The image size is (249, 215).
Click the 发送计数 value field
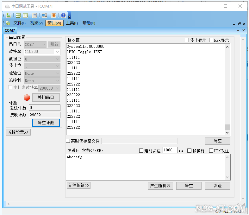[x=45, y=108]
